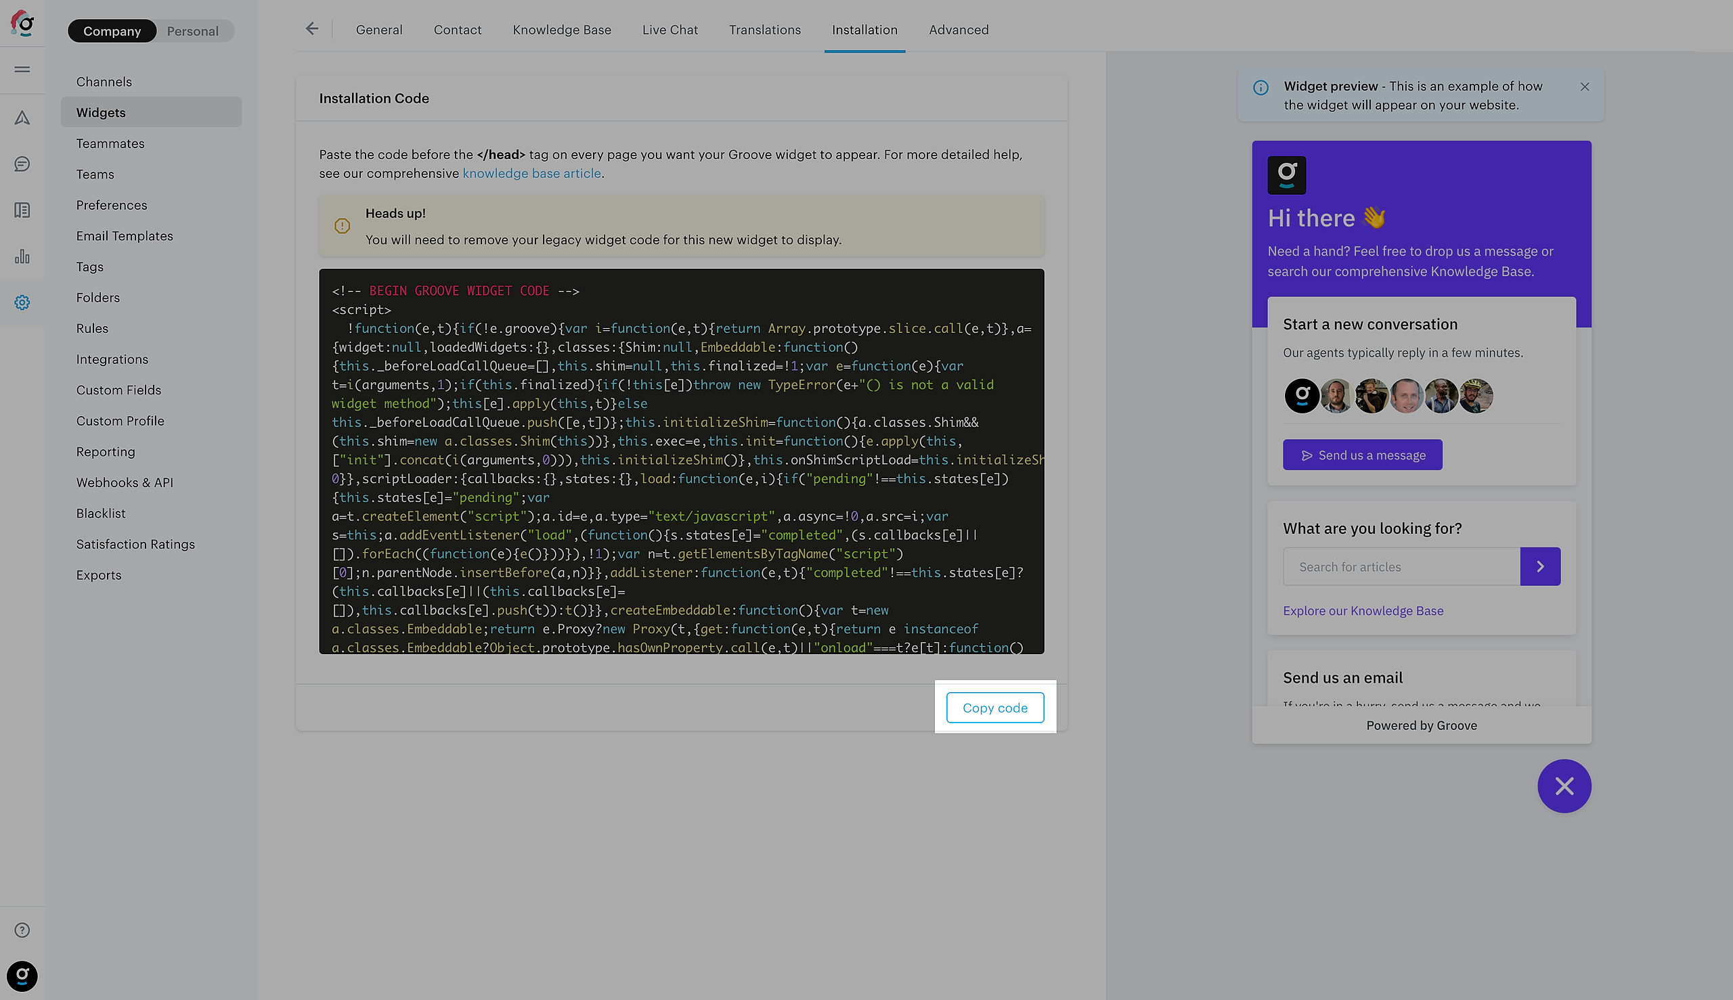Close the purple widget launcher button

pyautogui.click(x=1564, y=786)
